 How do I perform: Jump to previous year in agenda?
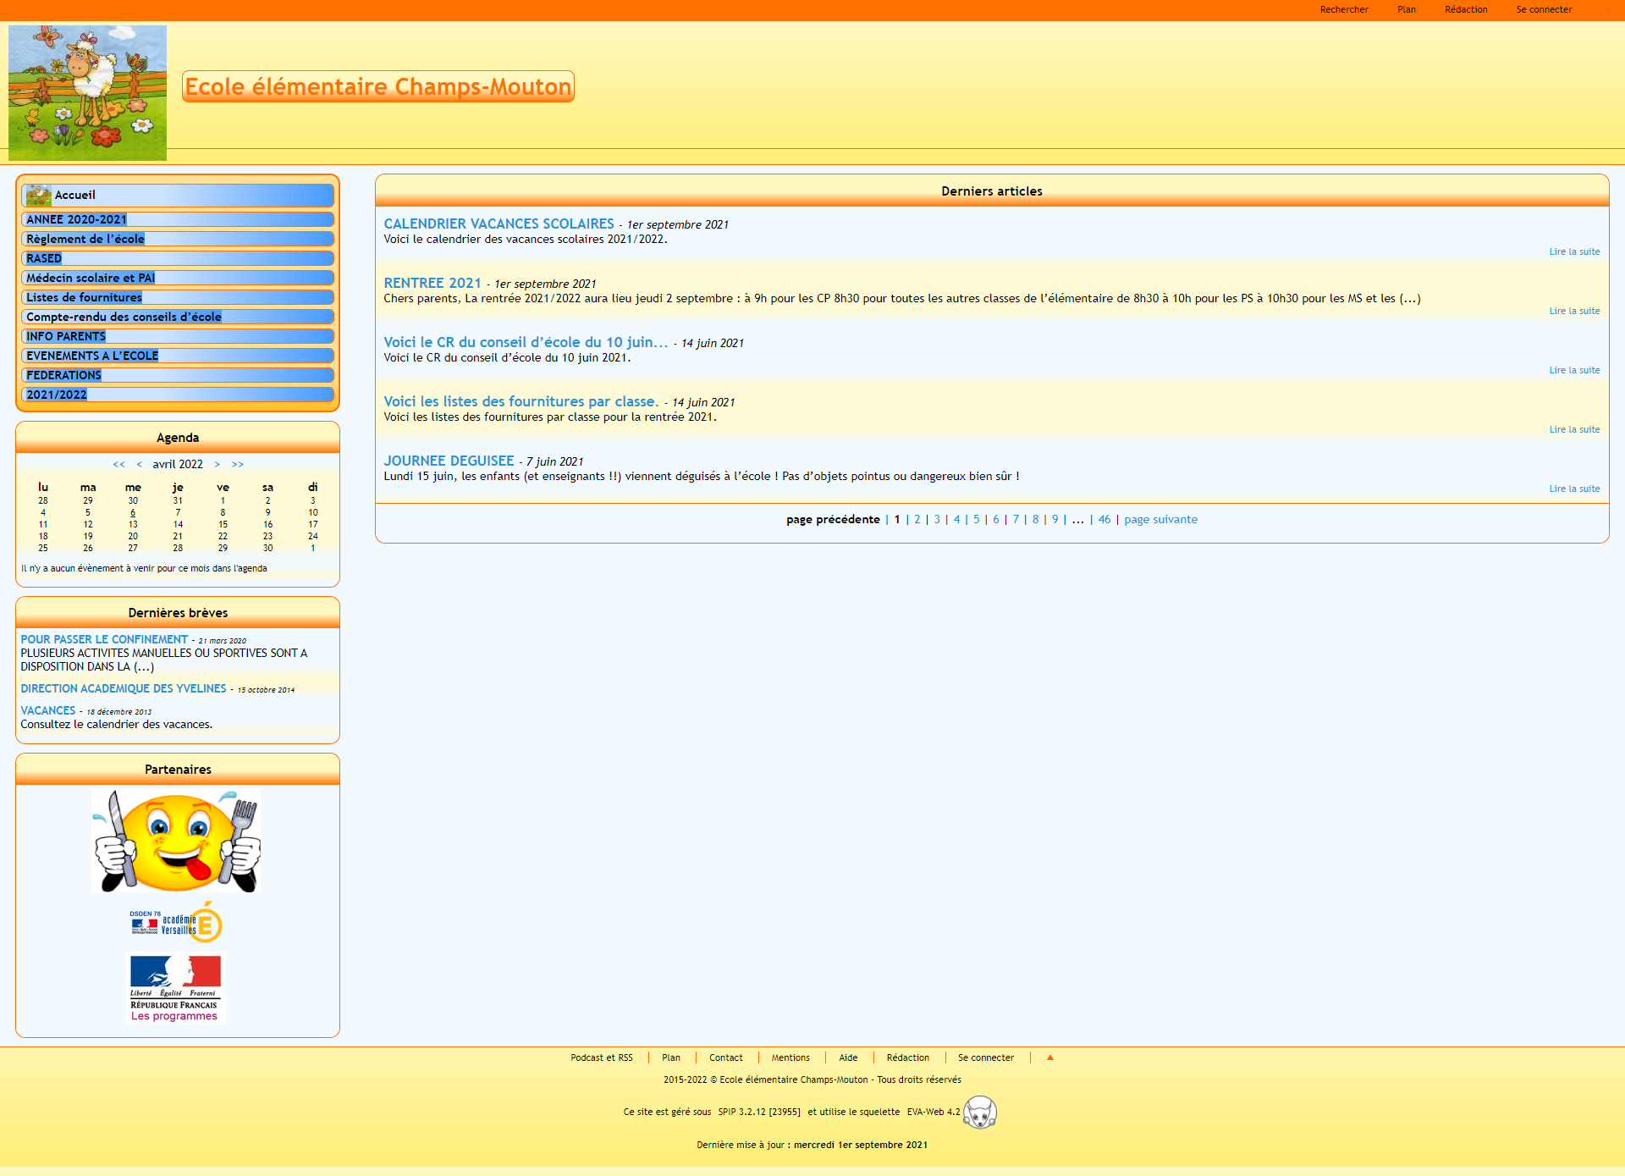(x=118, y=464)
